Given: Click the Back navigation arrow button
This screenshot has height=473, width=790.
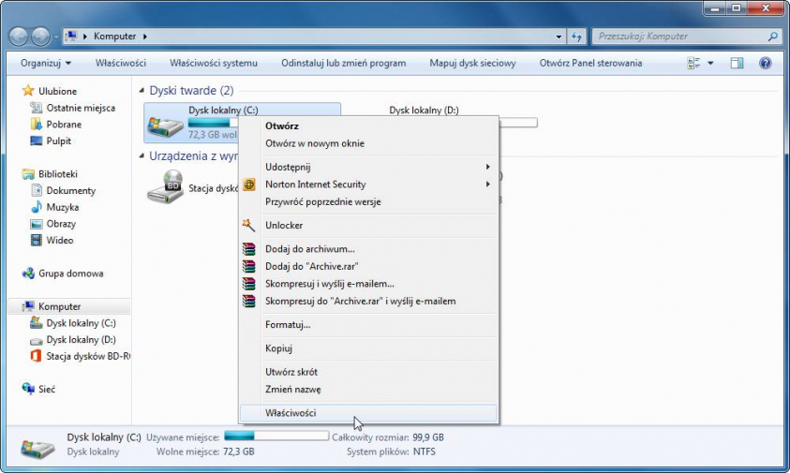Looking at the screenshot, I should (19, 37).
